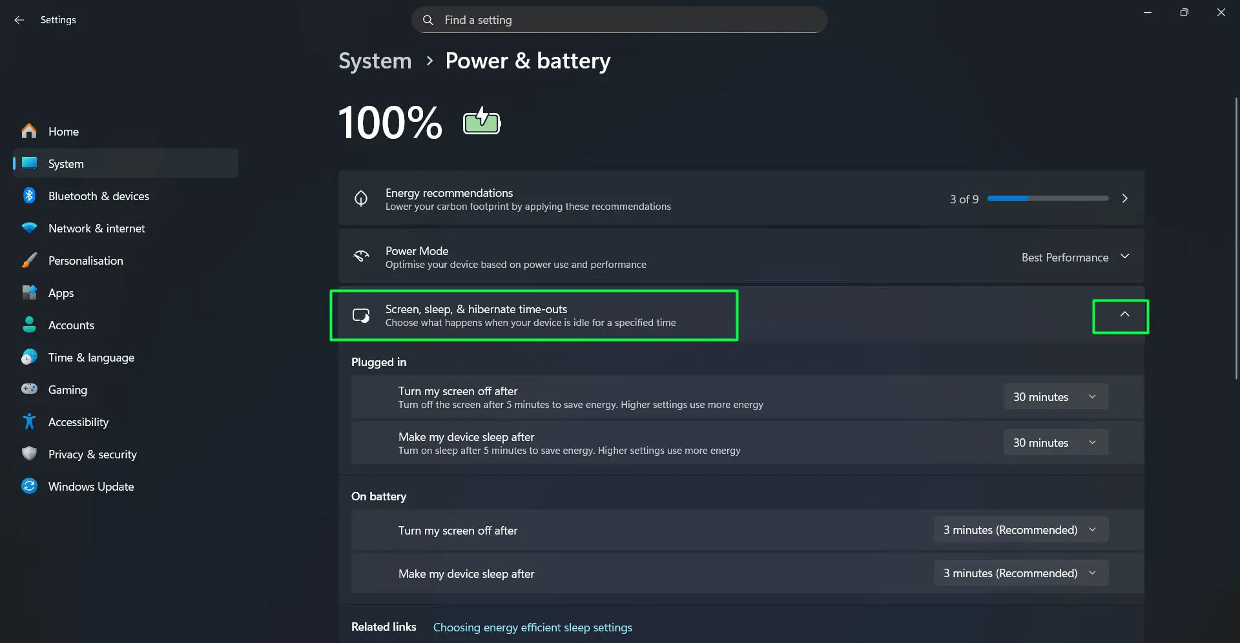
Task: Click the Personalisation paintbrush icon
Action: pyautogui.click(x=29, y=260)
